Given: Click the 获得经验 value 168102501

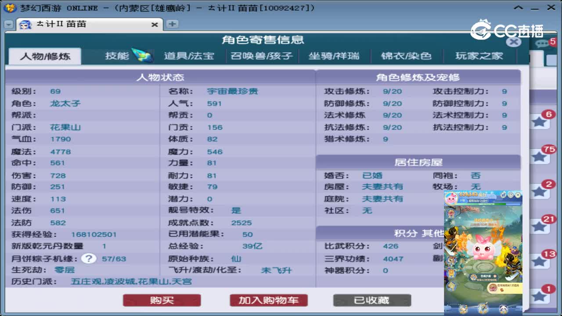Looking at the screenshot, I should [x=94, y=234].
